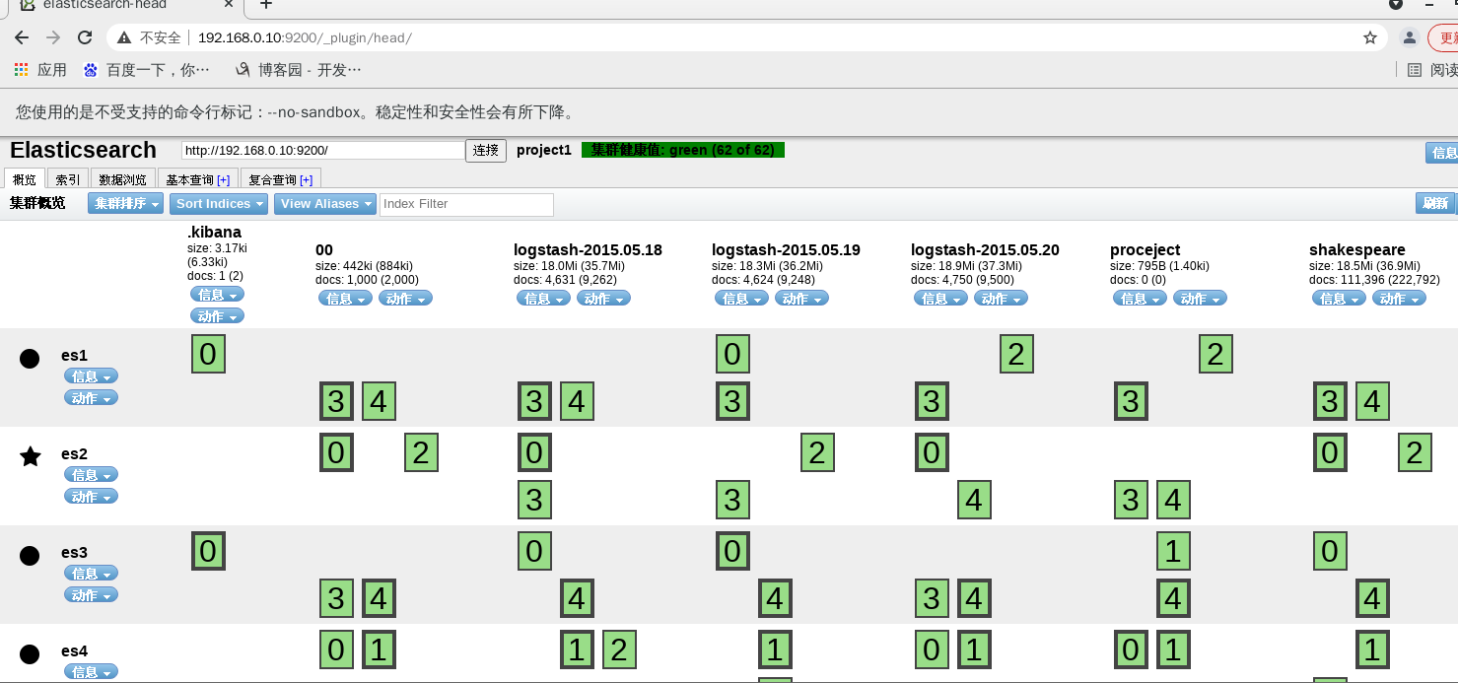Click the 刷新 refresh button

[x=1434, y=203]
